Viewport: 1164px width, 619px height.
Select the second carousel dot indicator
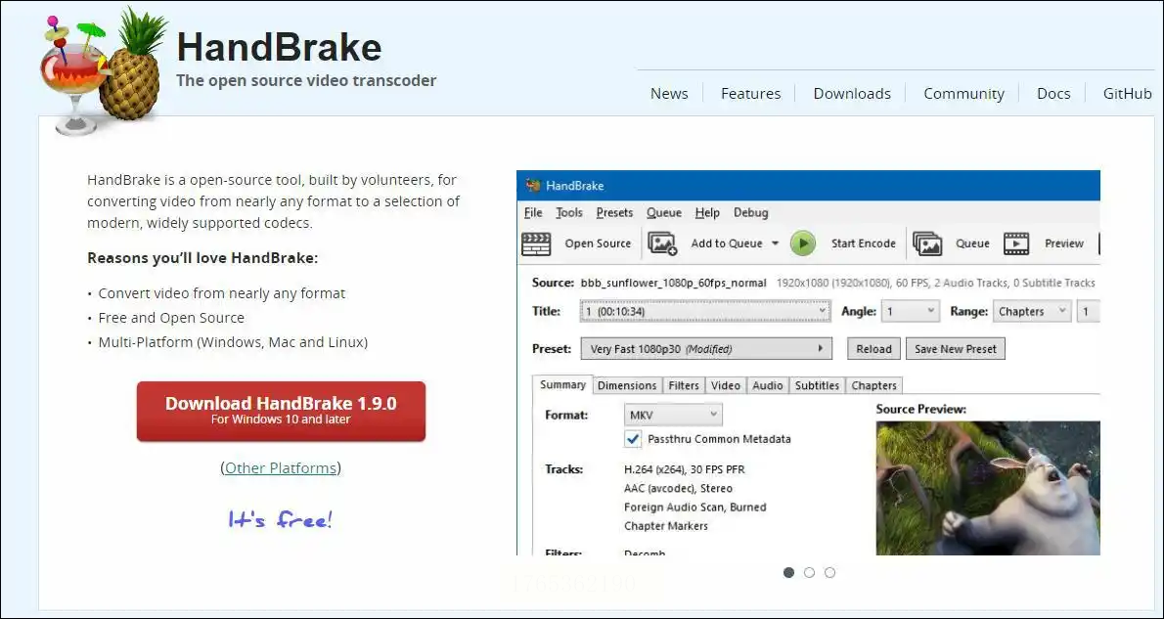[x=809, y=573]
